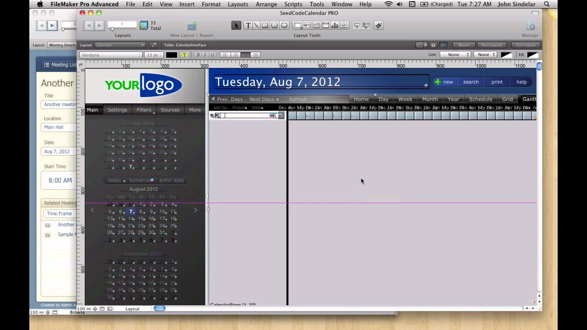Toggle underline text formatting
Viewport: 587px width, 330px height.
point(212,55)
